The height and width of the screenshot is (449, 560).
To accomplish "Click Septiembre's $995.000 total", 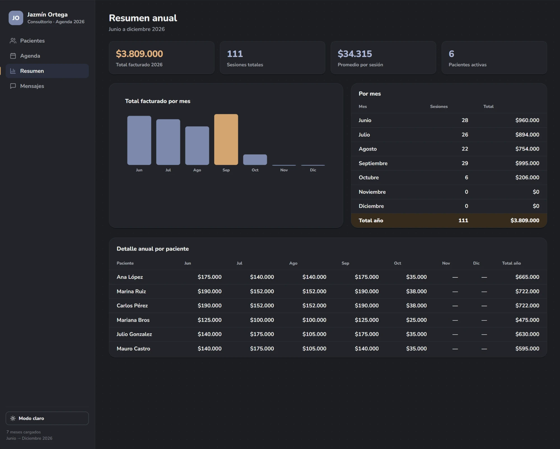I will click(527, 163).
